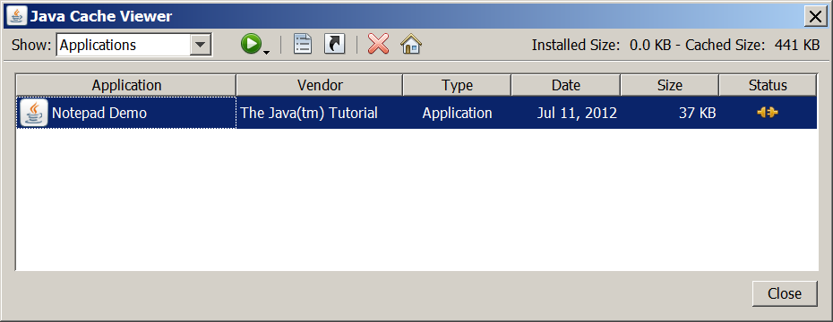The image size is (833, 322).
Task: Open the run options arrow beside play icon
Action: (267, 52)
